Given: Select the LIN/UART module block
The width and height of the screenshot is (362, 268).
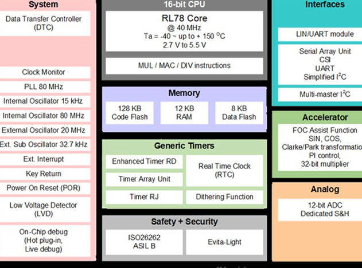Looking at the screenshot, I should click(x=320, y=34).
